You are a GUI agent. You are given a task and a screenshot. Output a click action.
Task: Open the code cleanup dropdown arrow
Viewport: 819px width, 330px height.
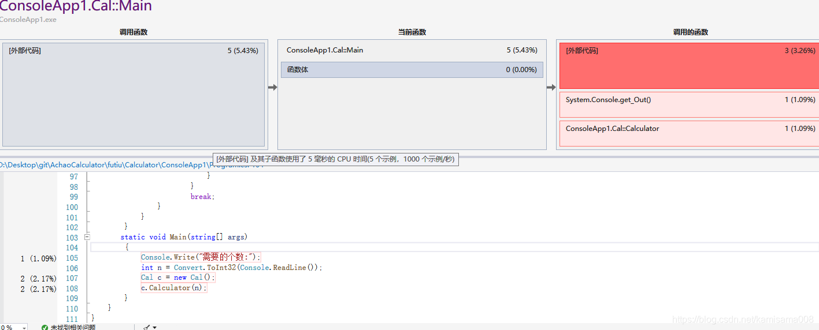click(x=154, y=327)
